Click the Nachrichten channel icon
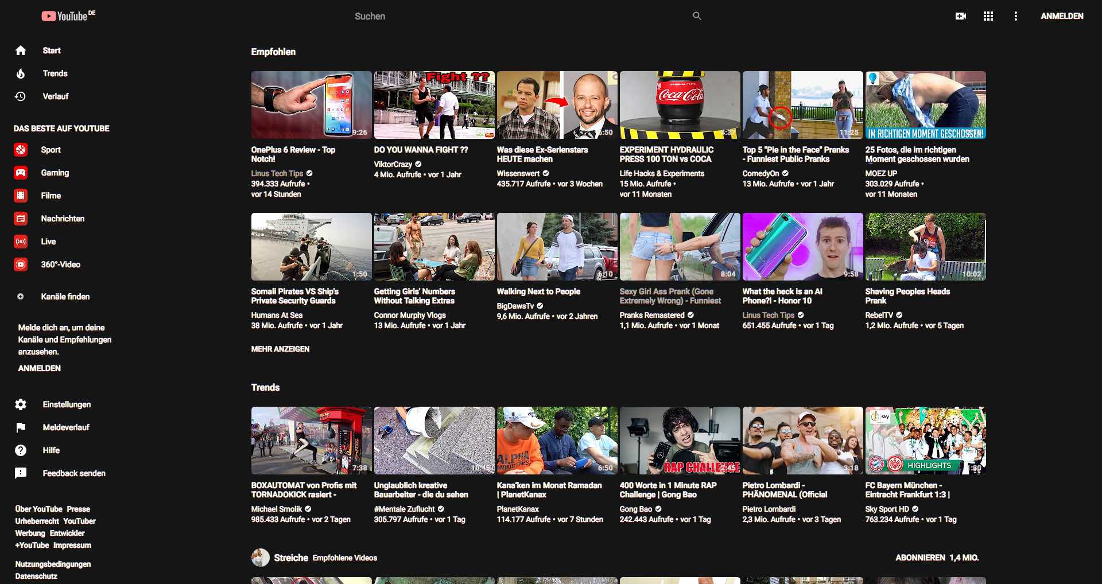Screen dimensions: 1102x584 21,219
